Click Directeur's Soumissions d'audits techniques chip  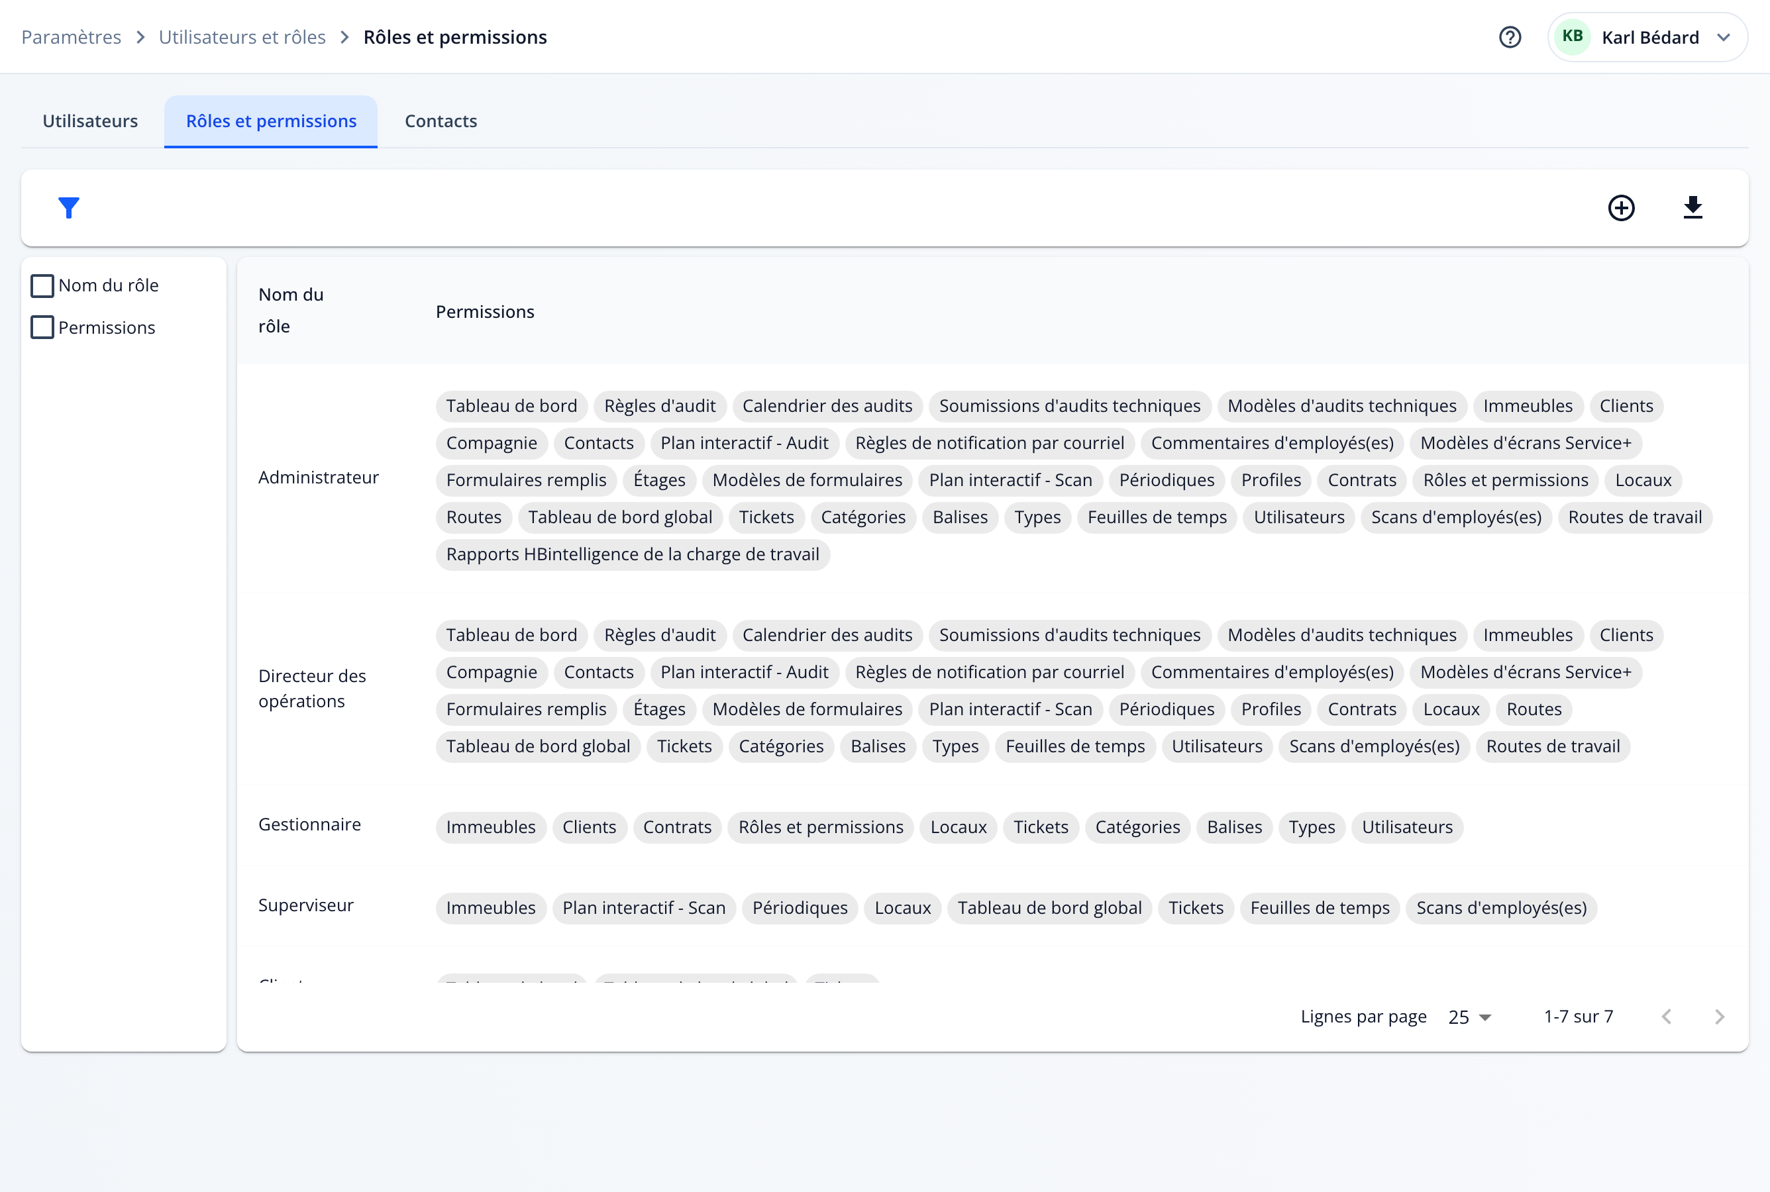coord(1070,635)
